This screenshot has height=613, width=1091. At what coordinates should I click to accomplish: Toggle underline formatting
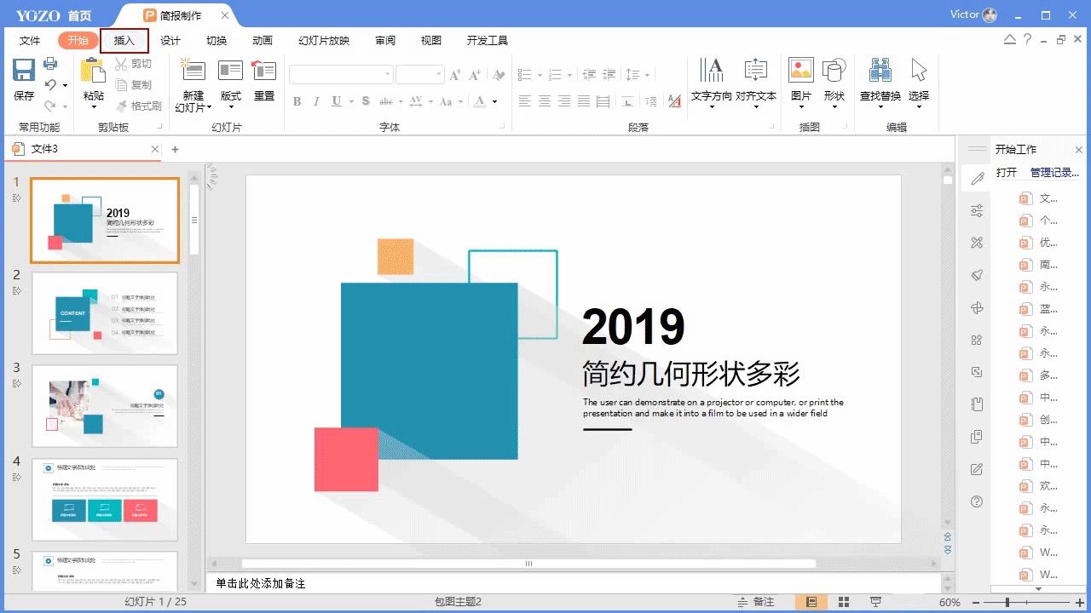click(334, 100)
